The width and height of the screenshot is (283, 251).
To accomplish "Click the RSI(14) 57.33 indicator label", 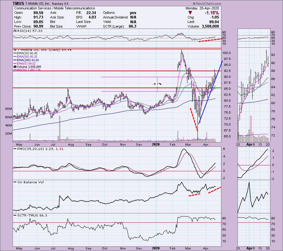I will tap(30, 31).
